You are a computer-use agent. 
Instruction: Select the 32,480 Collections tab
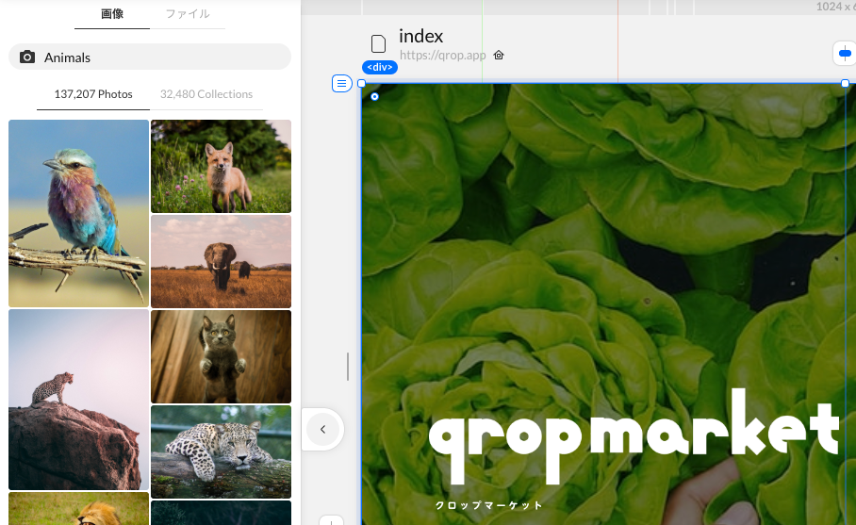[x=206, y=94]
